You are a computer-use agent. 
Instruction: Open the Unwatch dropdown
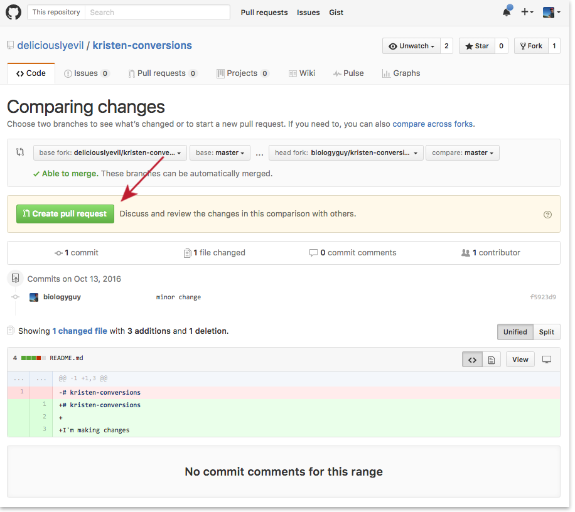(411, 46)
